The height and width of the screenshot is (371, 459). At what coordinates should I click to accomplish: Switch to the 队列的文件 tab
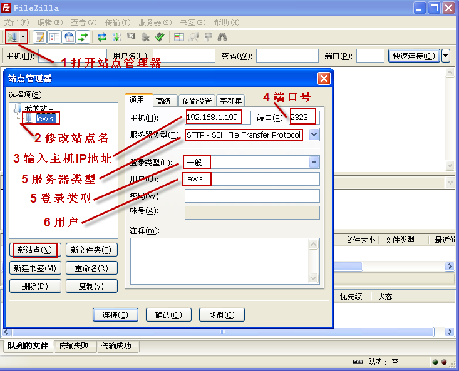point(28,346)
